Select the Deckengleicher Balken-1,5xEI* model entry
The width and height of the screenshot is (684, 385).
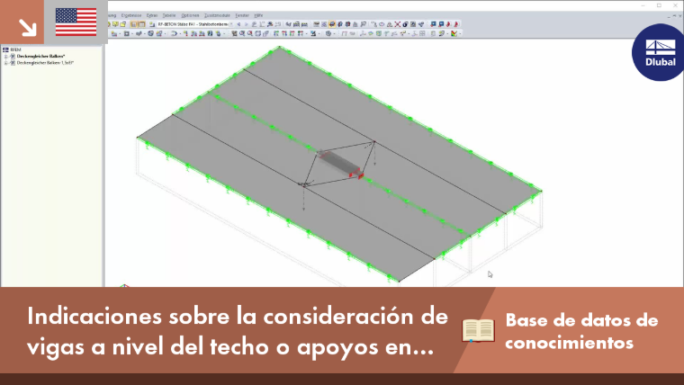coord(45,63)
